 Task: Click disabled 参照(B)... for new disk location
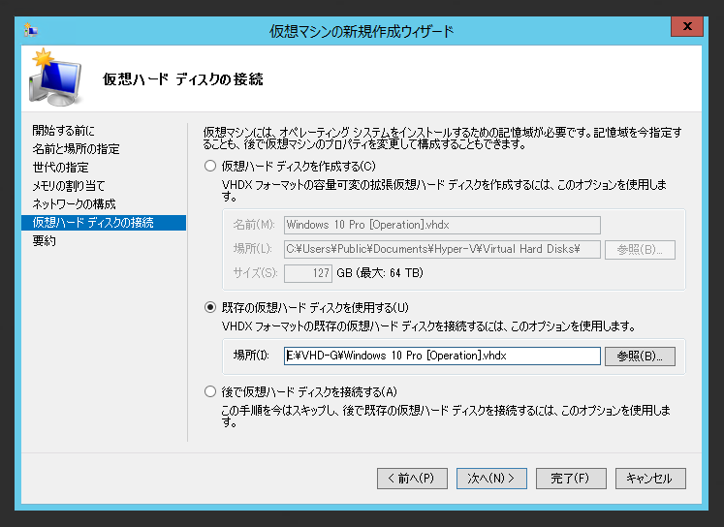pos(640,250)
